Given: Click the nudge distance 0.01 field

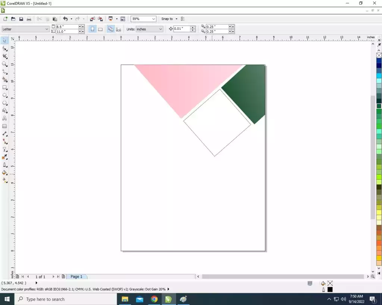Looking at the screenshot, I should coord(182,29).
